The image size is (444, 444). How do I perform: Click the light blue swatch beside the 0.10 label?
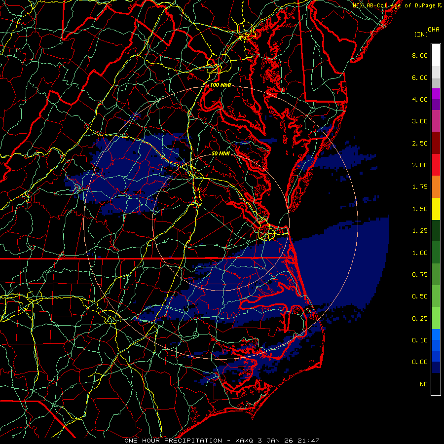click(436, 334)
